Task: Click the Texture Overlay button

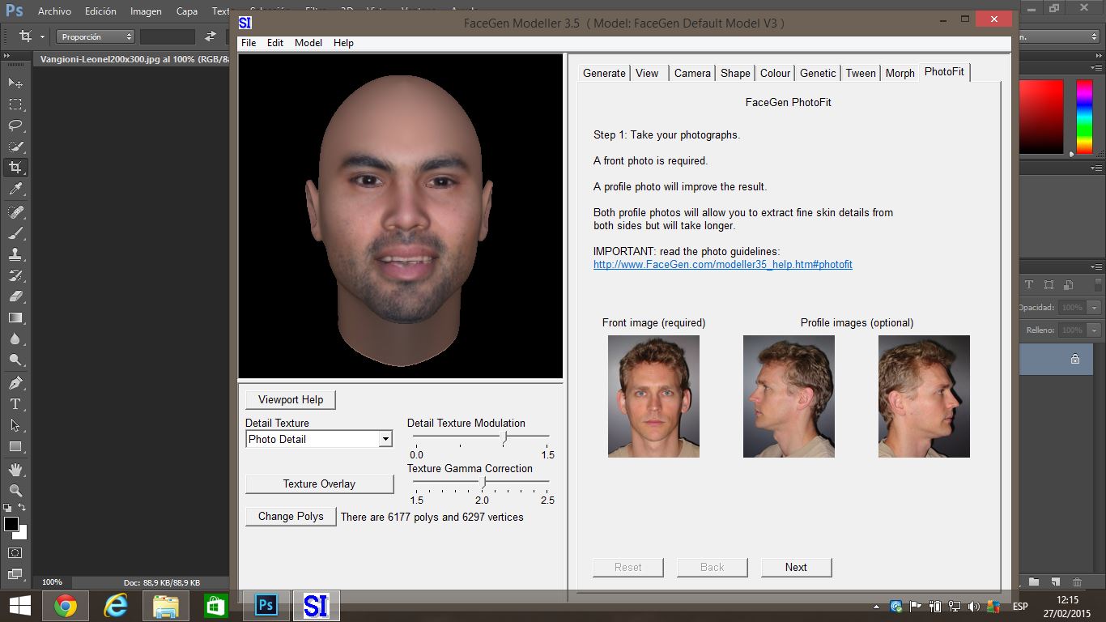Action: [x=319, y=484]
